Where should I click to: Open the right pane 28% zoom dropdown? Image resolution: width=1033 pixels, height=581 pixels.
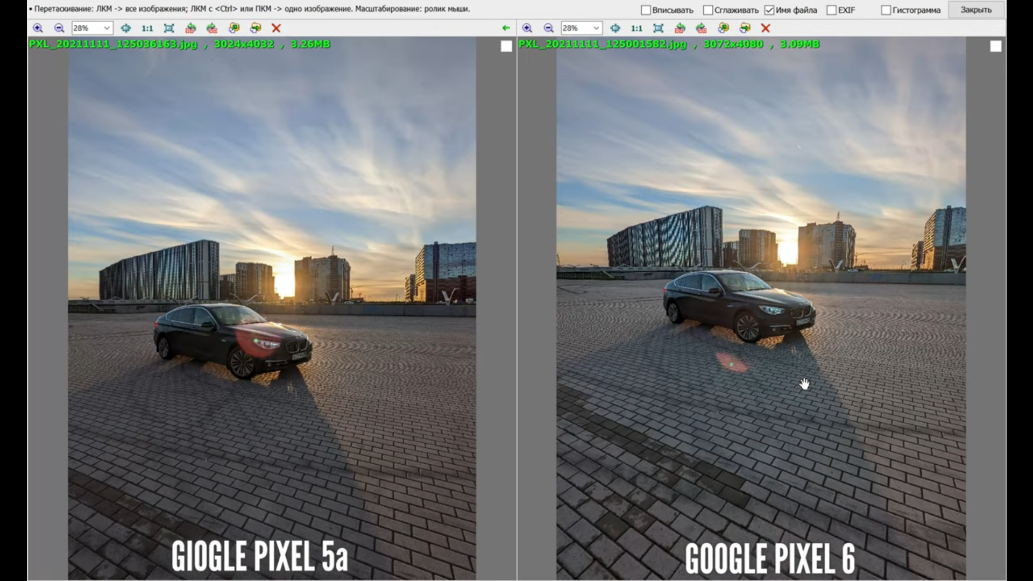[x=596, y=28]
